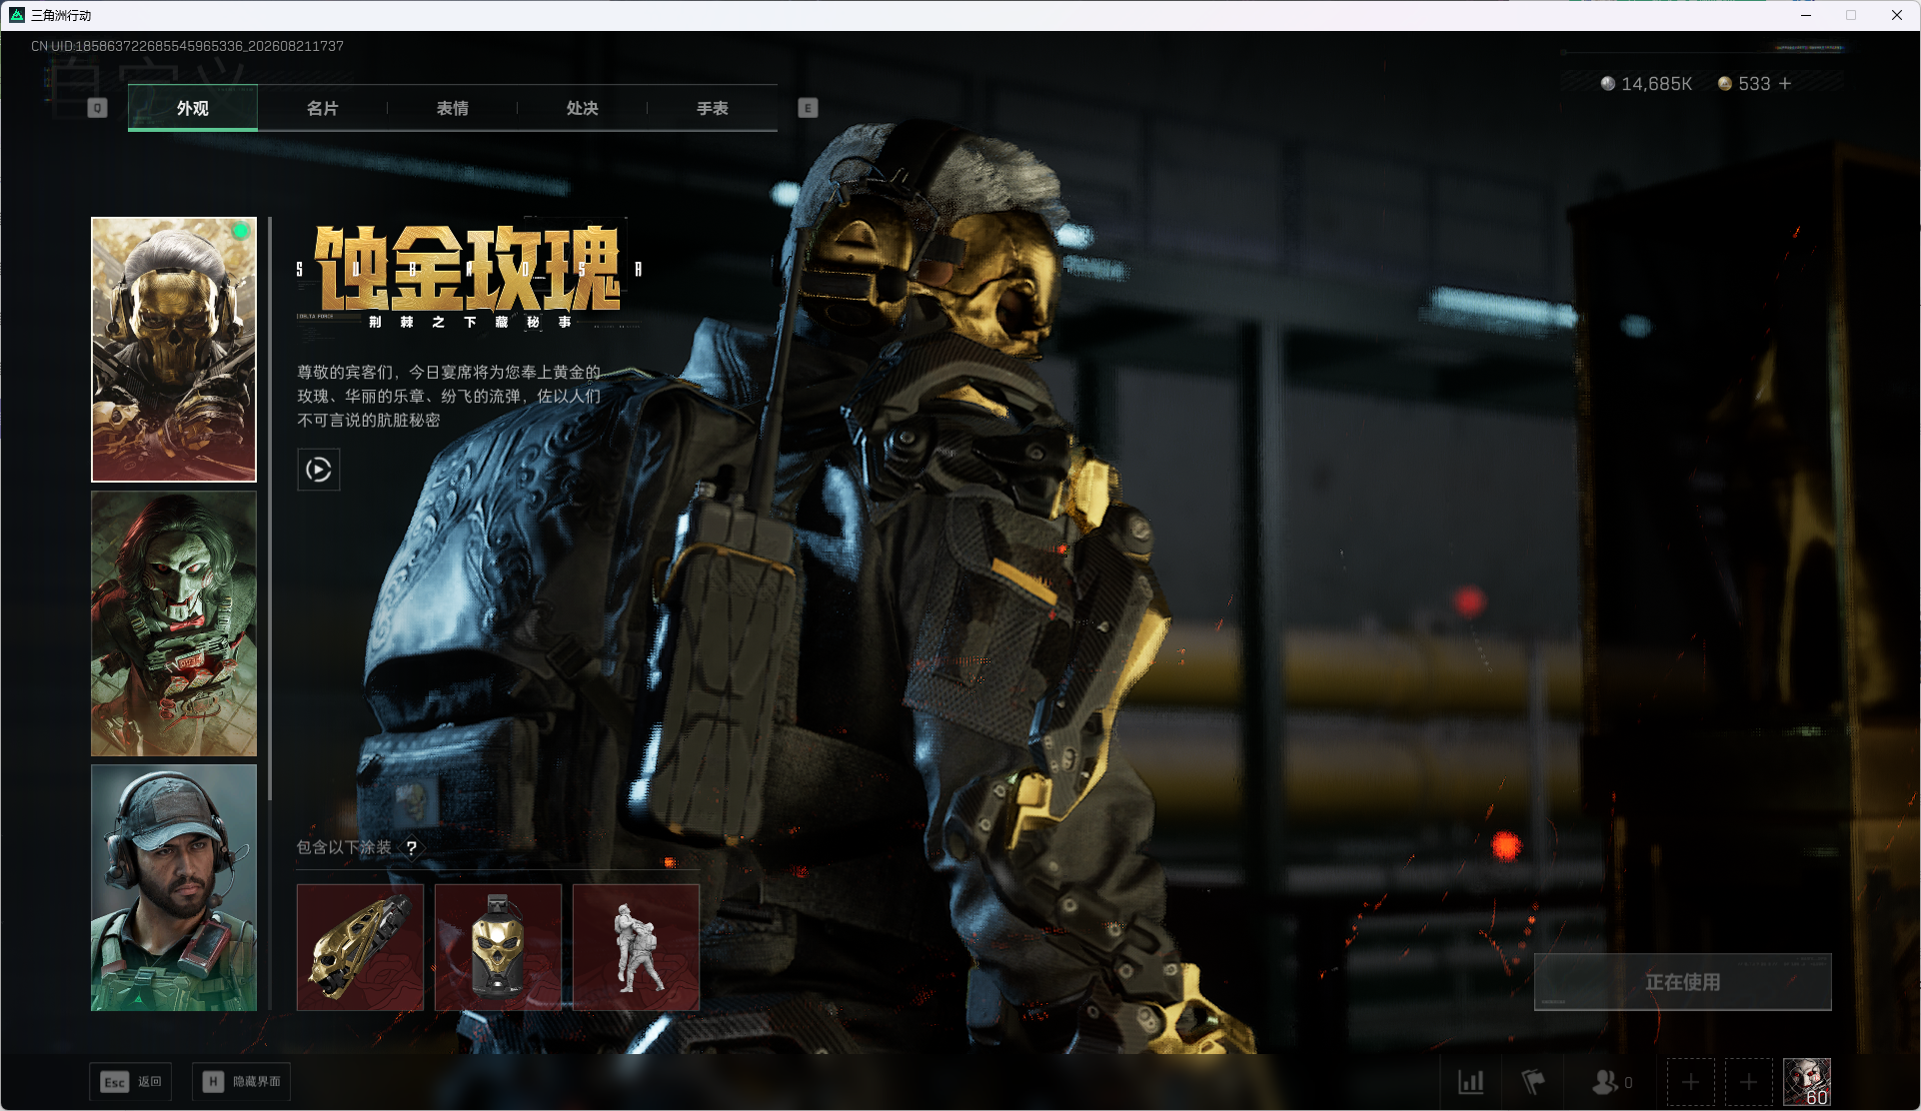Click the Esc 返回 button

click(x=131, y=1082)
